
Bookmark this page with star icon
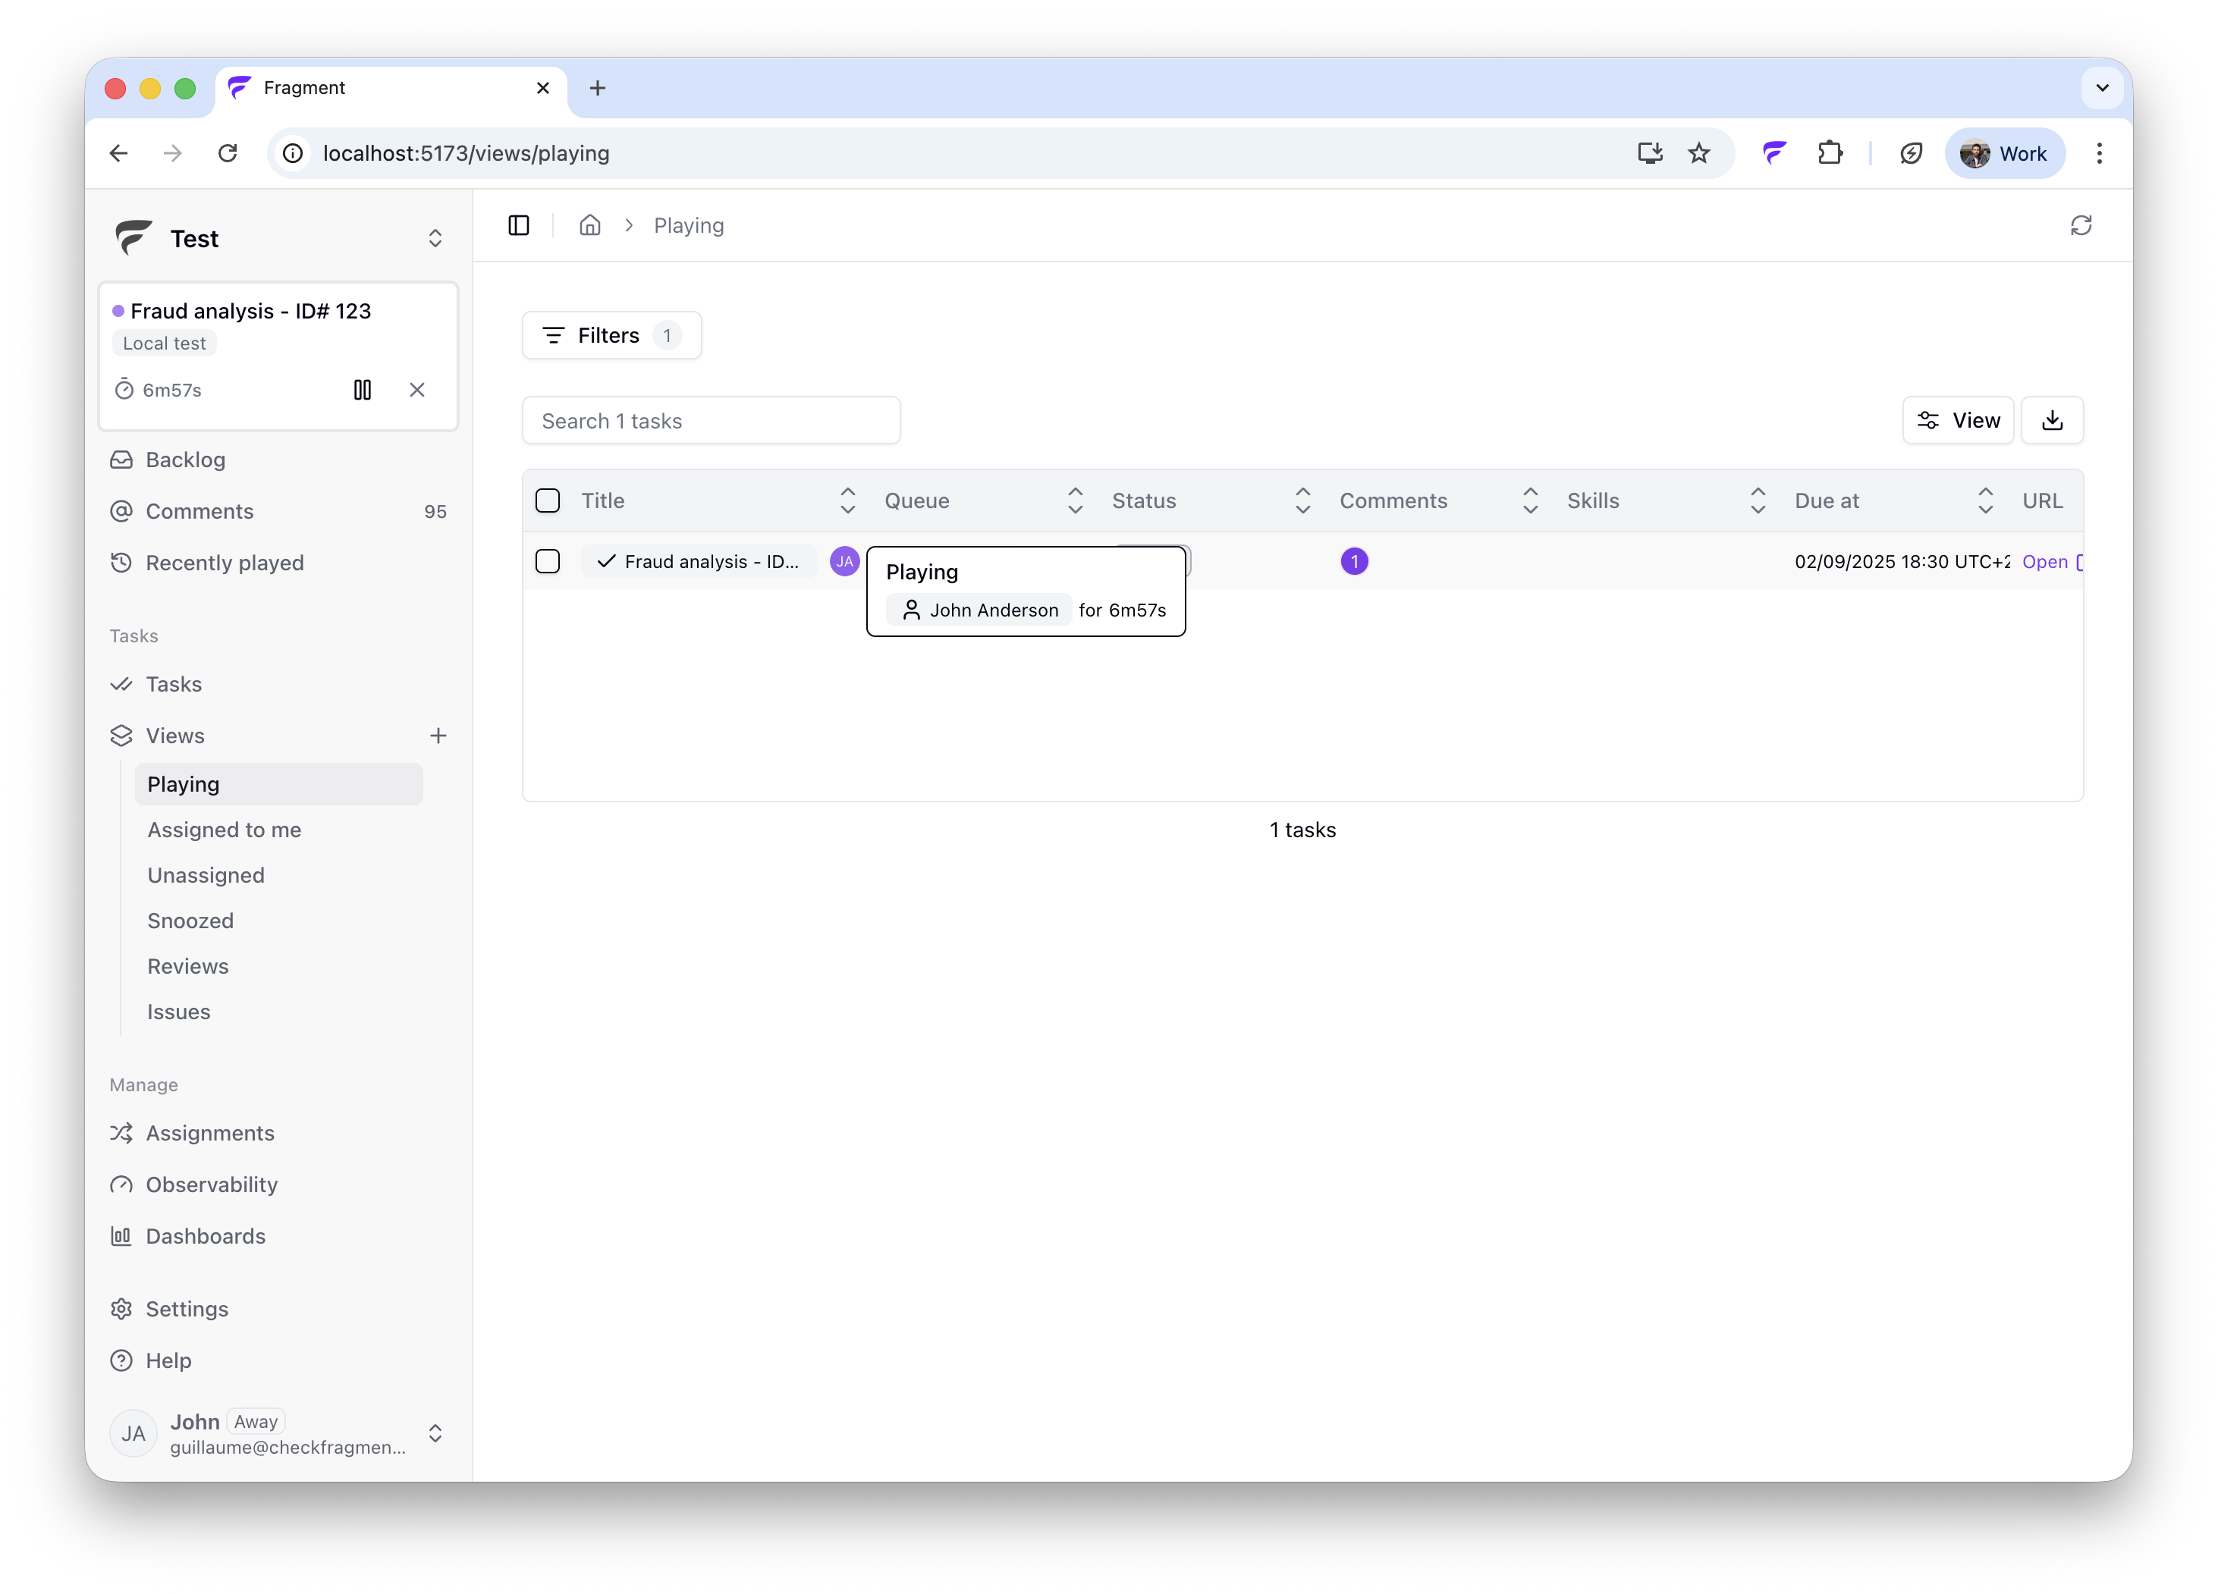point(1698,153)
